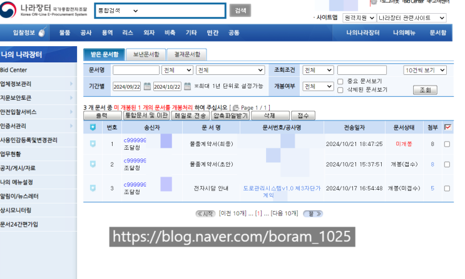Viewport: 465px width, 279px height.
Task: Check the box for 물품계약서(최종) row
Action: coord(447,144)
